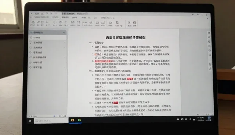Viewport: 235px width, 135px height.
Task: Open the taskbar clock and date
Action: pyautogui.click(x=201, y=119)
